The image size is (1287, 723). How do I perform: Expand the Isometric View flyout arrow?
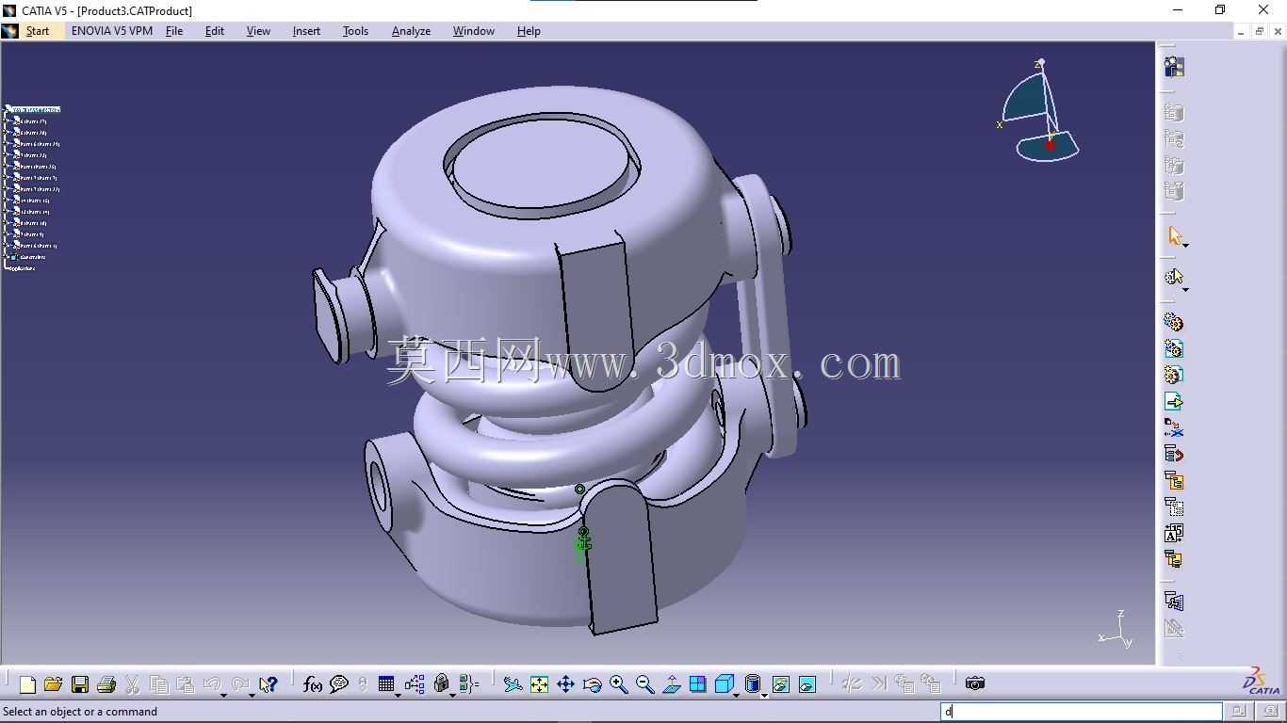(x=737, y=695)
